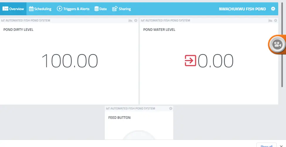This screenshot has height=147, width=286.
Task: Click the red input arrow icon
Action: 190,61
